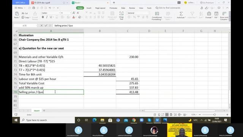Click the font color A icon

74,17
